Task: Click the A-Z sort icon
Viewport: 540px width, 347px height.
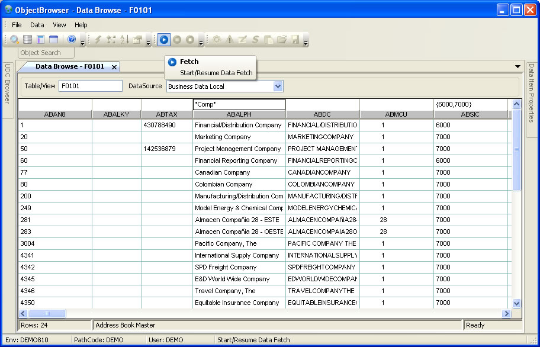Action: tap(124, 40)
